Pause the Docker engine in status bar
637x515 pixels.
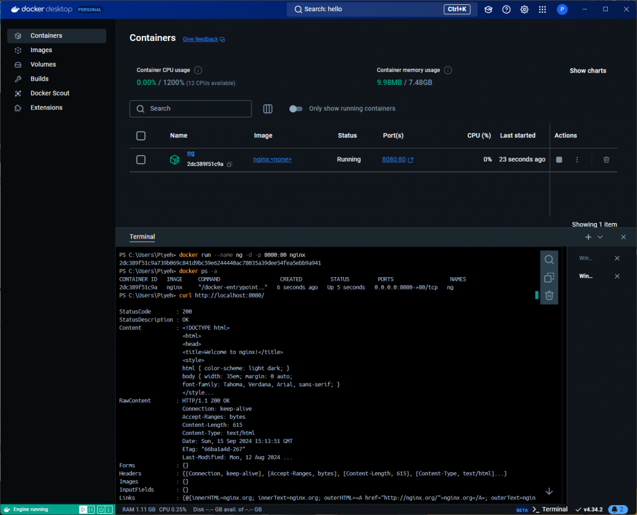point(91,510)
